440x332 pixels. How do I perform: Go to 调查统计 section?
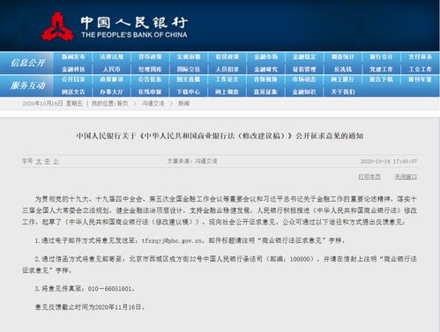(x=343, y=56)
